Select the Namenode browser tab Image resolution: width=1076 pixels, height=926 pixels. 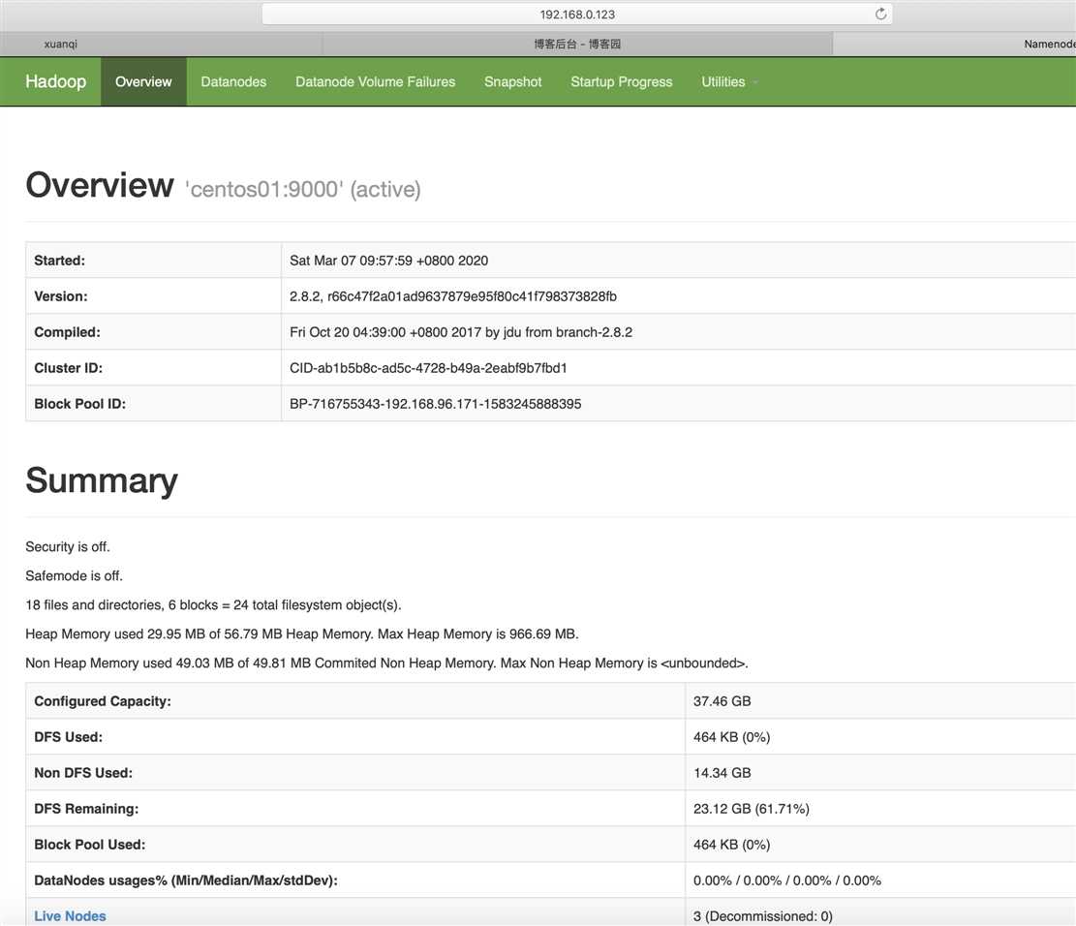click(955, 44)
